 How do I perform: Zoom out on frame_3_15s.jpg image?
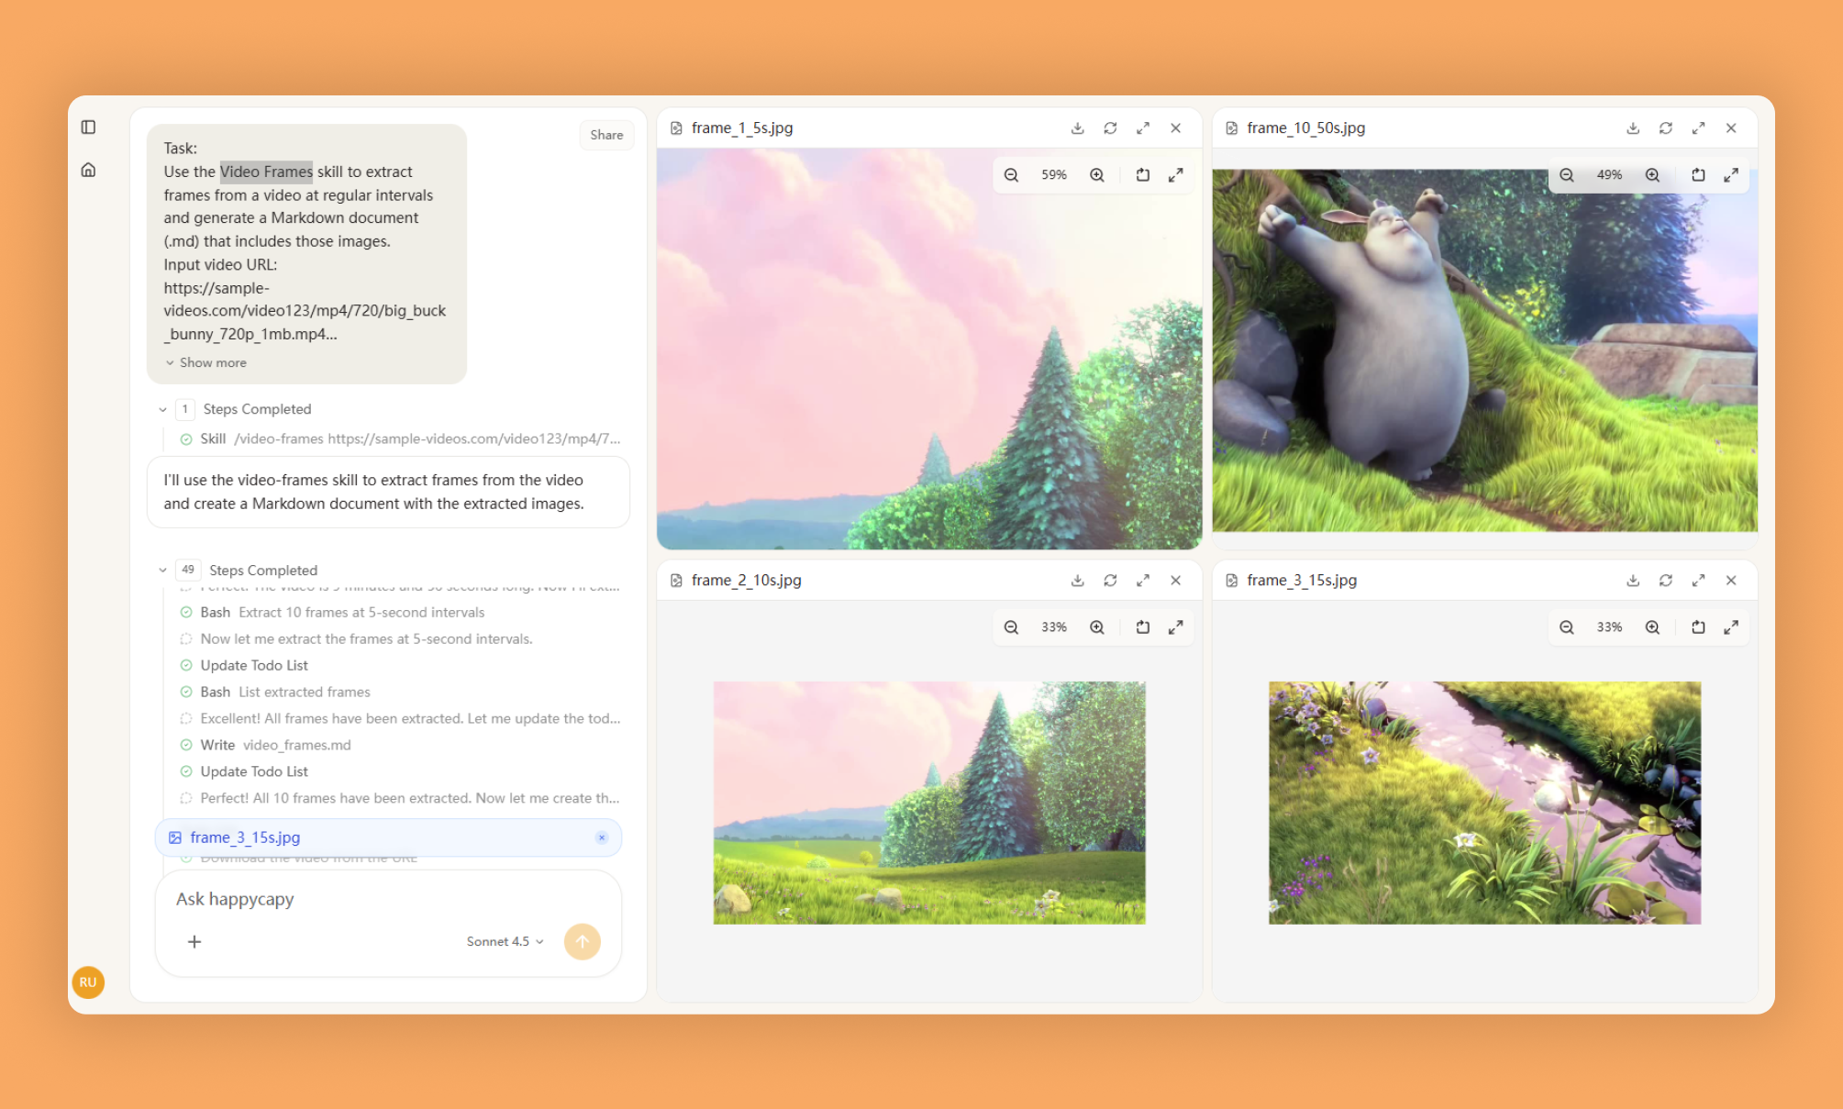(1566, 627)
